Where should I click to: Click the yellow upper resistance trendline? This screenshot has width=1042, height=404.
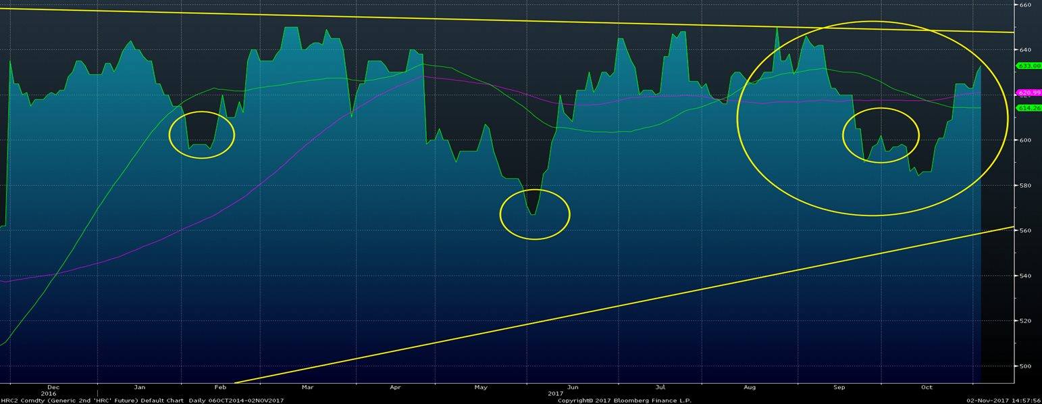(x=473, y=20)
